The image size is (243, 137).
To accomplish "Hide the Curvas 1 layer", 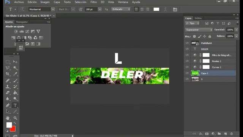I will point(187,67).
